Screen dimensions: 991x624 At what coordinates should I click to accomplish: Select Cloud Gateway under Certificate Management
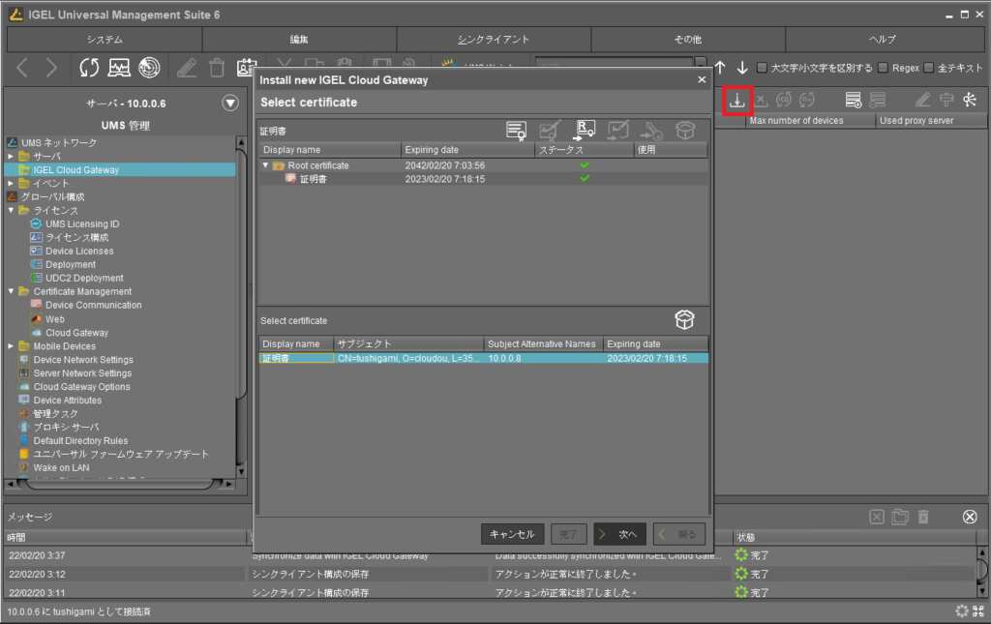point(76,333)
